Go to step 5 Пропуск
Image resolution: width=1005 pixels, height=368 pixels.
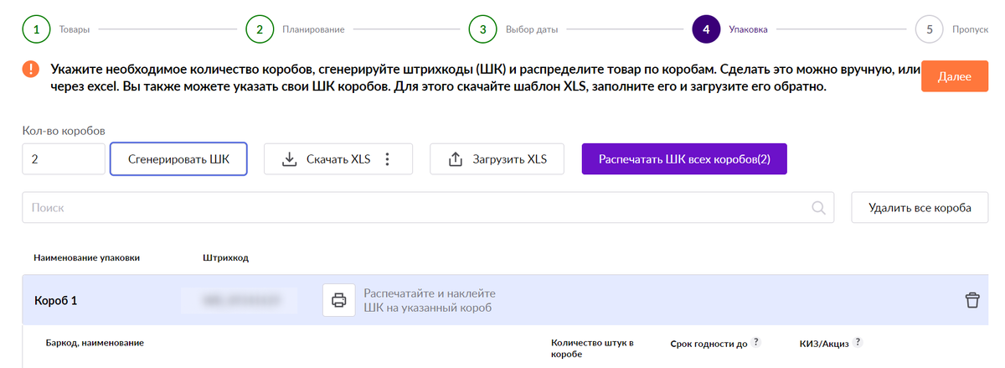[930, 29]
